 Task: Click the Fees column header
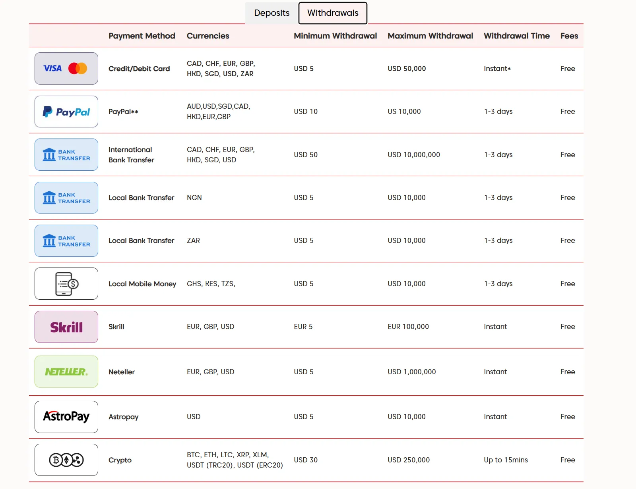point(569,36)
